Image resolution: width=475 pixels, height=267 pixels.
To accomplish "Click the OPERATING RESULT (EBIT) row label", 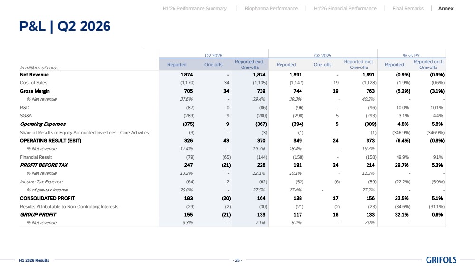I will (x=50, y=141).
